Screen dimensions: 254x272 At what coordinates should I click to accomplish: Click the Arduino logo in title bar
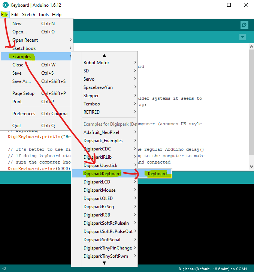tap(5, 5)
